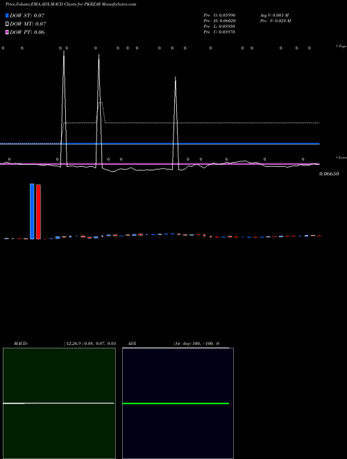
Task: Click the Pre O open value
Action: click(x=219, y=15)
